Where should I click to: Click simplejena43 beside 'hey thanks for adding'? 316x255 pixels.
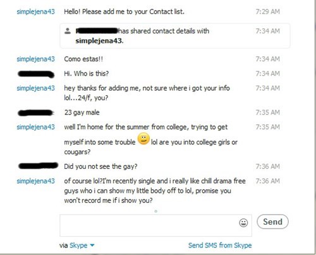pos(35,88)
